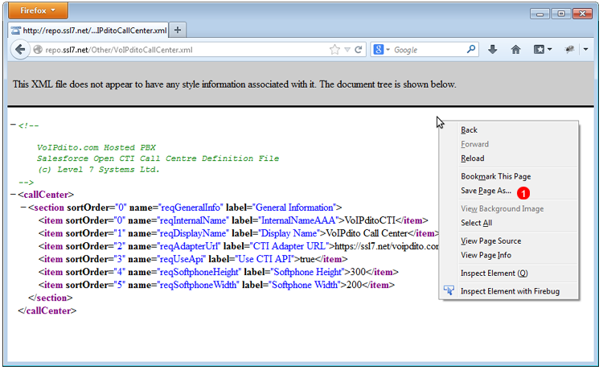The height and width of the screenshot is (370, 603).
Task: Reload page with the refresh icon
Action: (358, 50)
